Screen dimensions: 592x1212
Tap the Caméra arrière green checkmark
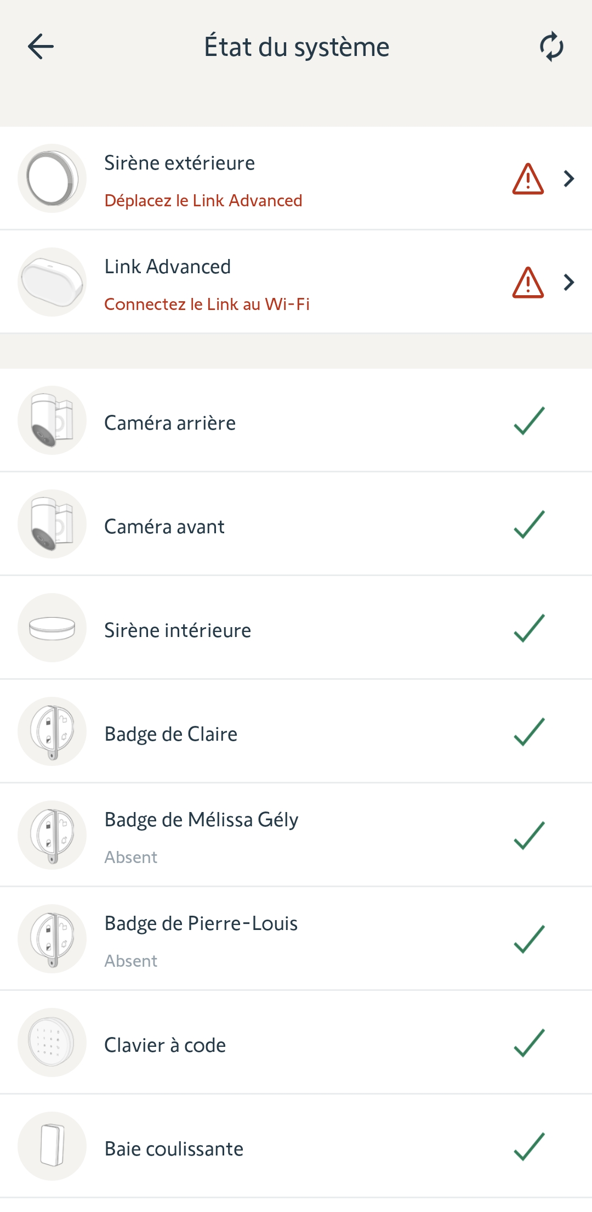point(529,421)
